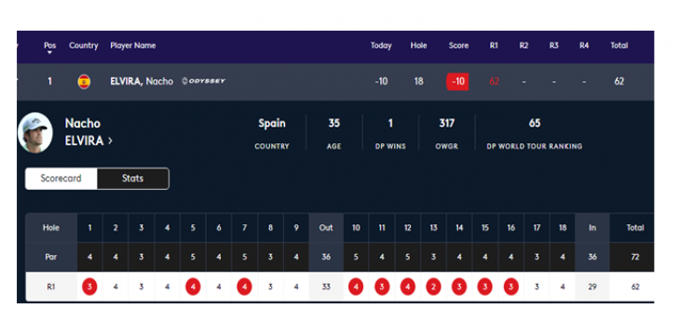
Task: Click the red birdie circle on hole 1
Action: pyautogui.click(x=89, y=287)
